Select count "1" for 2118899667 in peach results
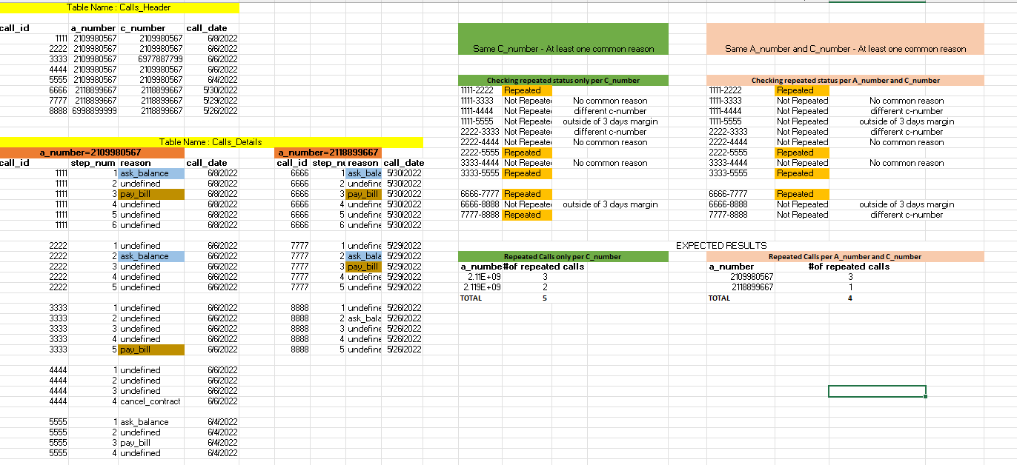Image resolution: width=1017 pixels, height=465 pixels. (850, 287)
